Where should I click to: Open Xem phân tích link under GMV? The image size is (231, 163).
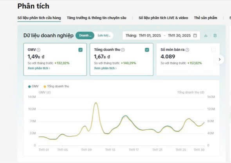(x=39, y=68)
